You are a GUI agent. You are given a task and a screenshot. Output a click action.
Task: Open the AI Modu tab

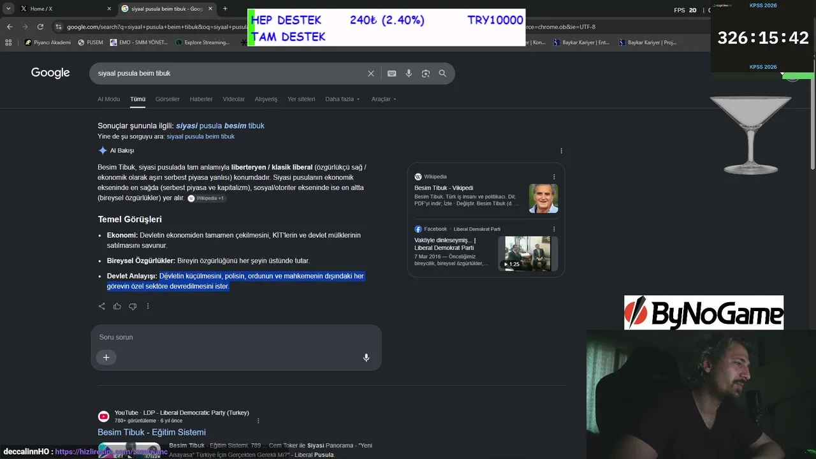108,99
